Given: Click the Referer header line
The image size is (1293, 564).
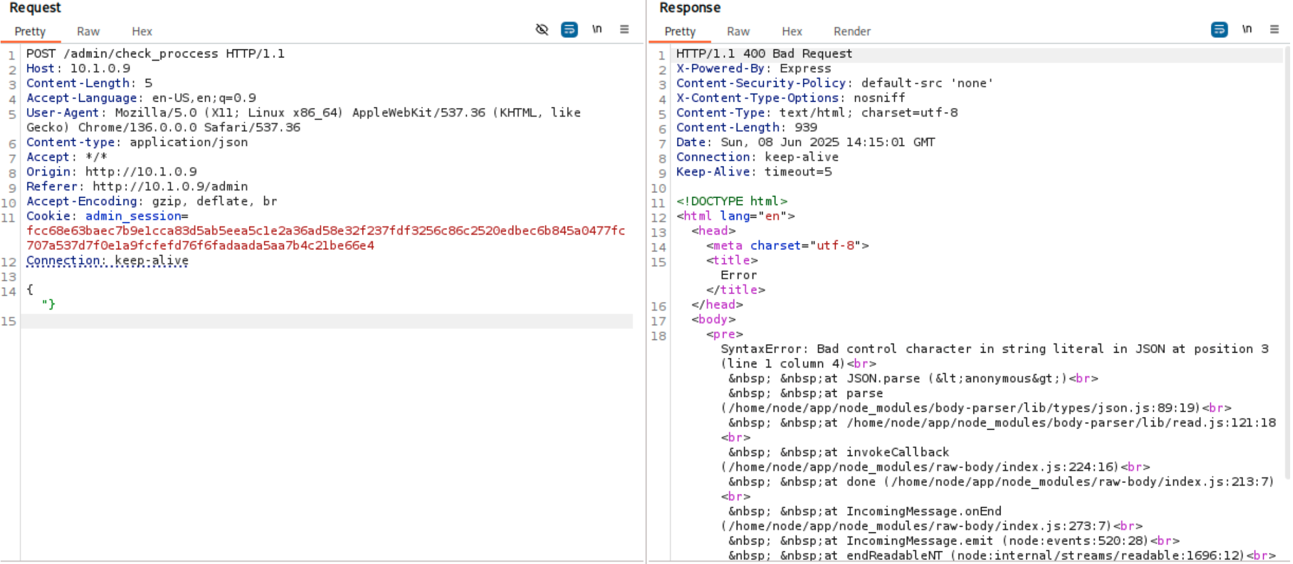Looking at the screenshot, I should pos(137,187).
